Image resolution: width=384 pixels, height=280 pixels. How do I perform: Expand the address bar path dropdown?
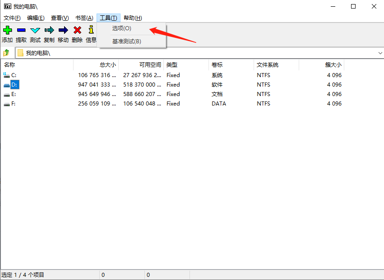tap(379, 53)
